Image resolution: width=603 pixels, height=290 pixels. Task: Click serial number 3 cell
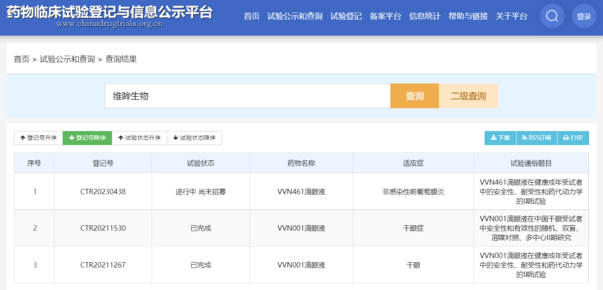(x=35, y=265)
